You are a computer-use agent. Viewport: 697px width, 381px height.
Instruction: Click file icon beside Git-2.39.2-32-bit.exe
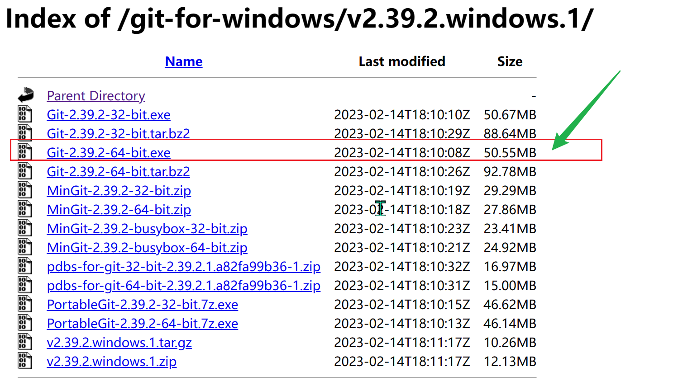(25, 114)
